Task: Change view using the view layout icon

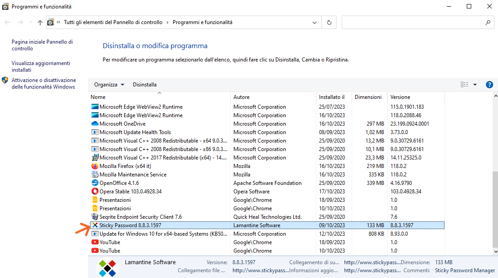Action: coord(465,85)
